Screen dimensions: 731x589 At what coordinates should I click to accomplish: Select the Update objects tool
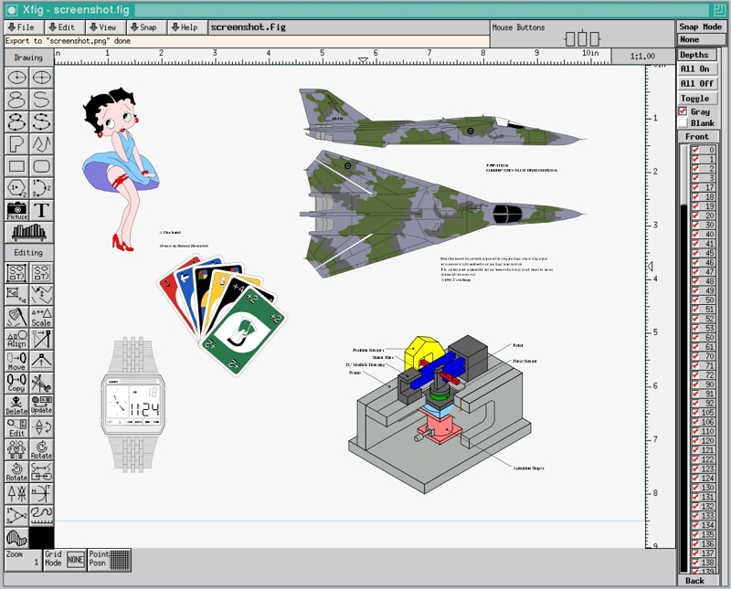coord(41,405)
